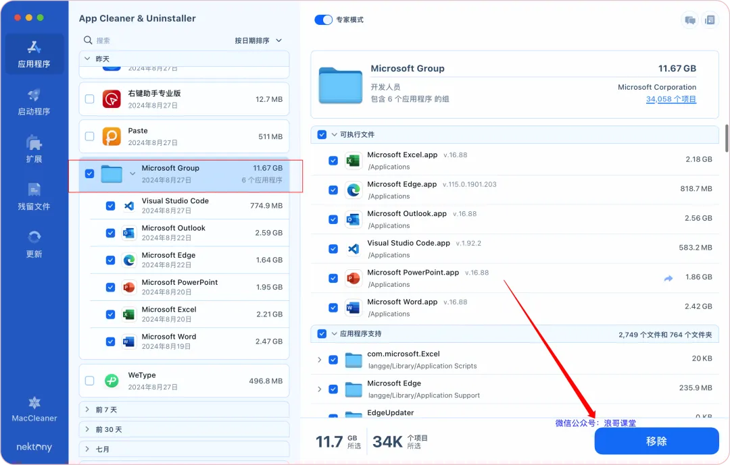The width and height of the screenshot is (730, 465).
Task: Expand the Microsoft Edge support folder row
Action: (319, 389)
